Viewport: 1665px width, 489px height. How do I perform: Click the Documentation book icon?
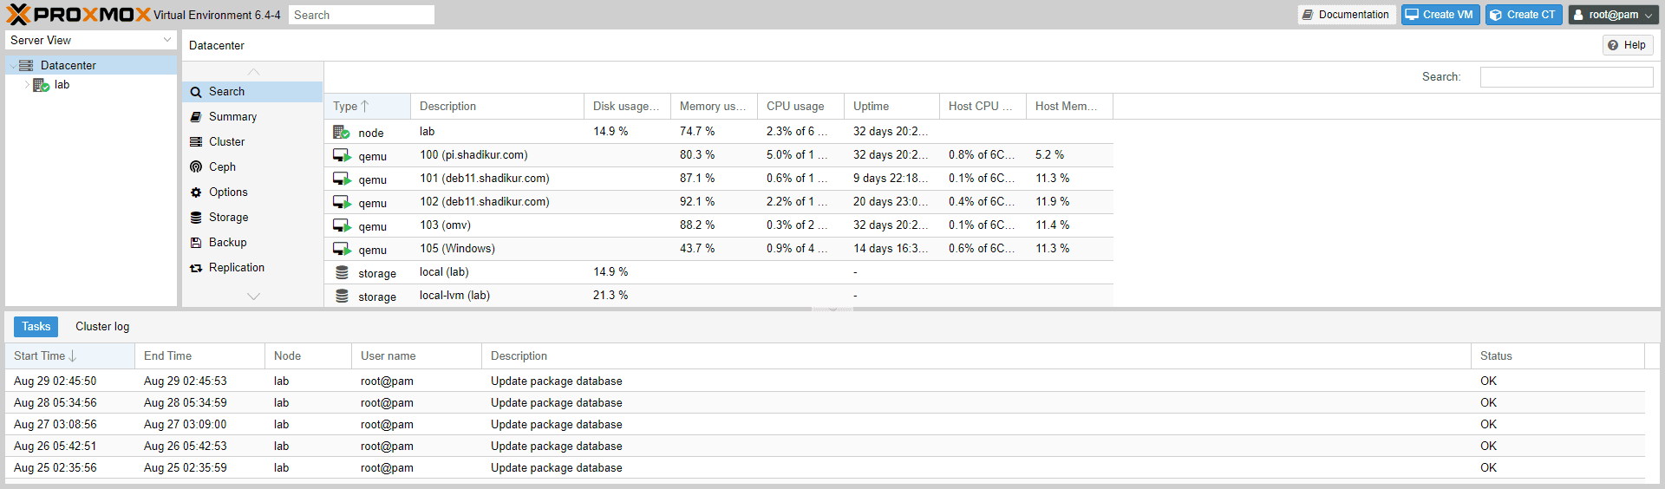[1308, 15]
